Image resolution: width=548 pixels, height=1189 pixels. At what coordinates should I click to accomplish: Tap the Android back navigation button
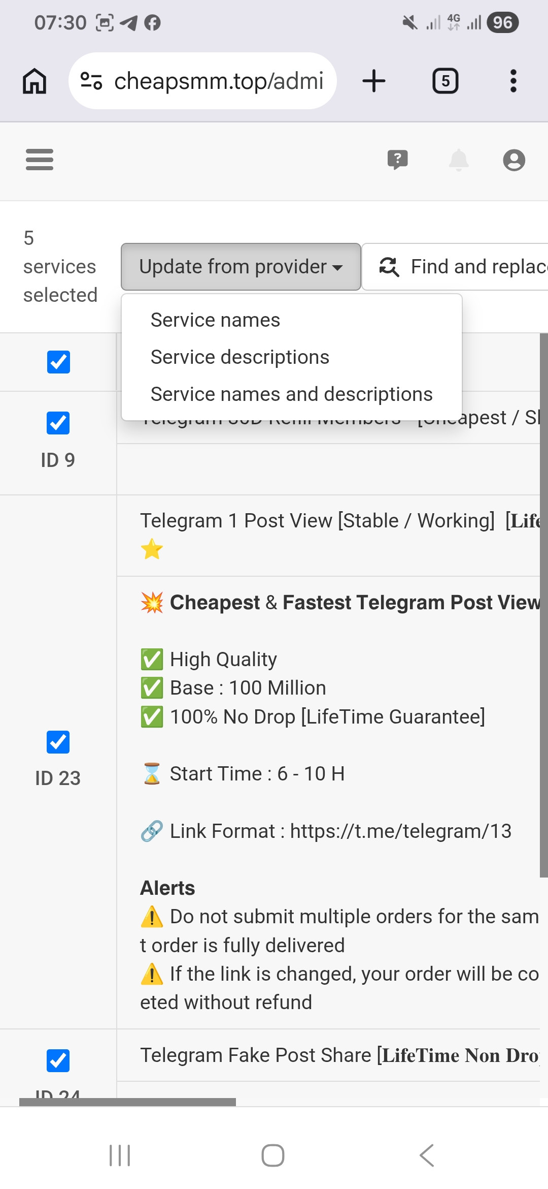tap(427, 1155)
